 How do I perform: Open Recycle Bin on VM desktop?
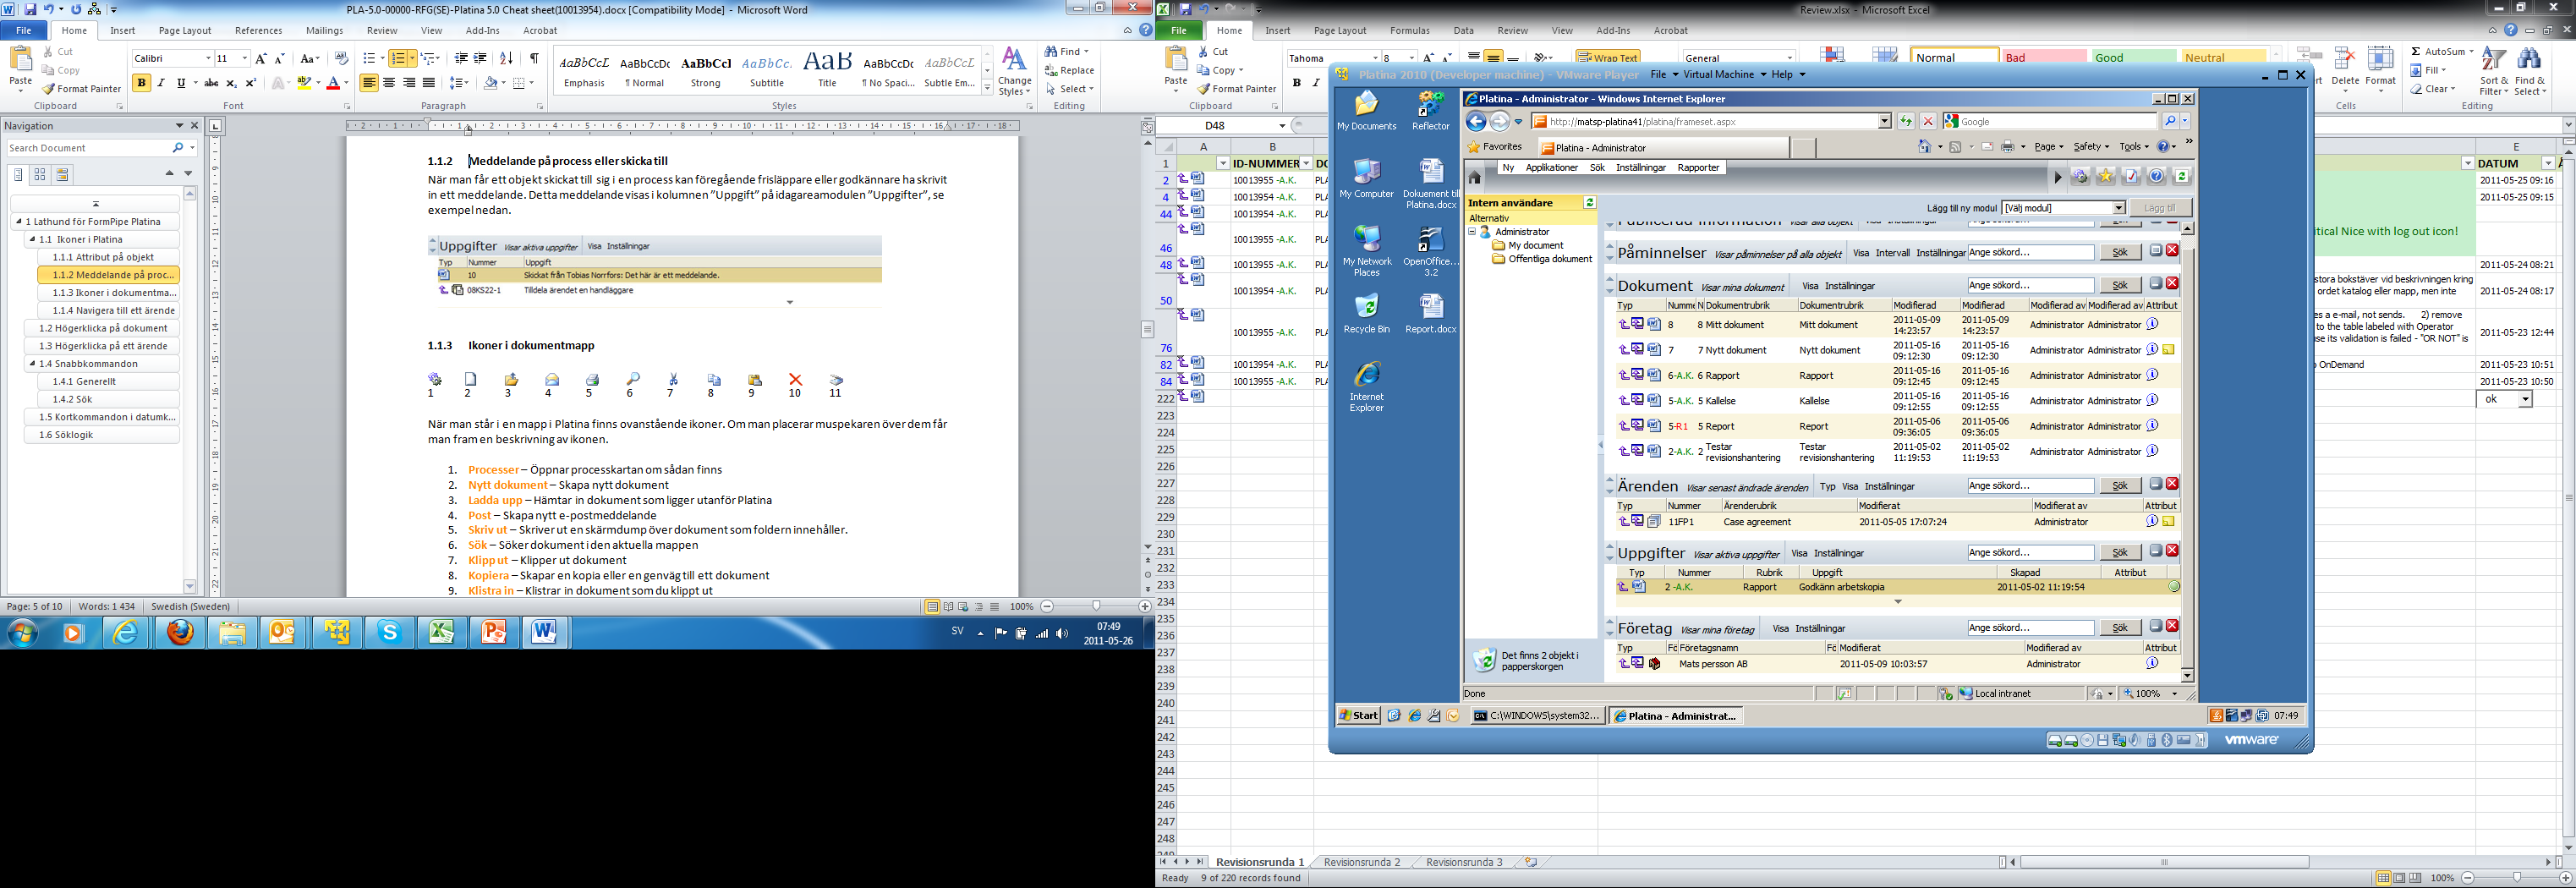[1366, 313]
